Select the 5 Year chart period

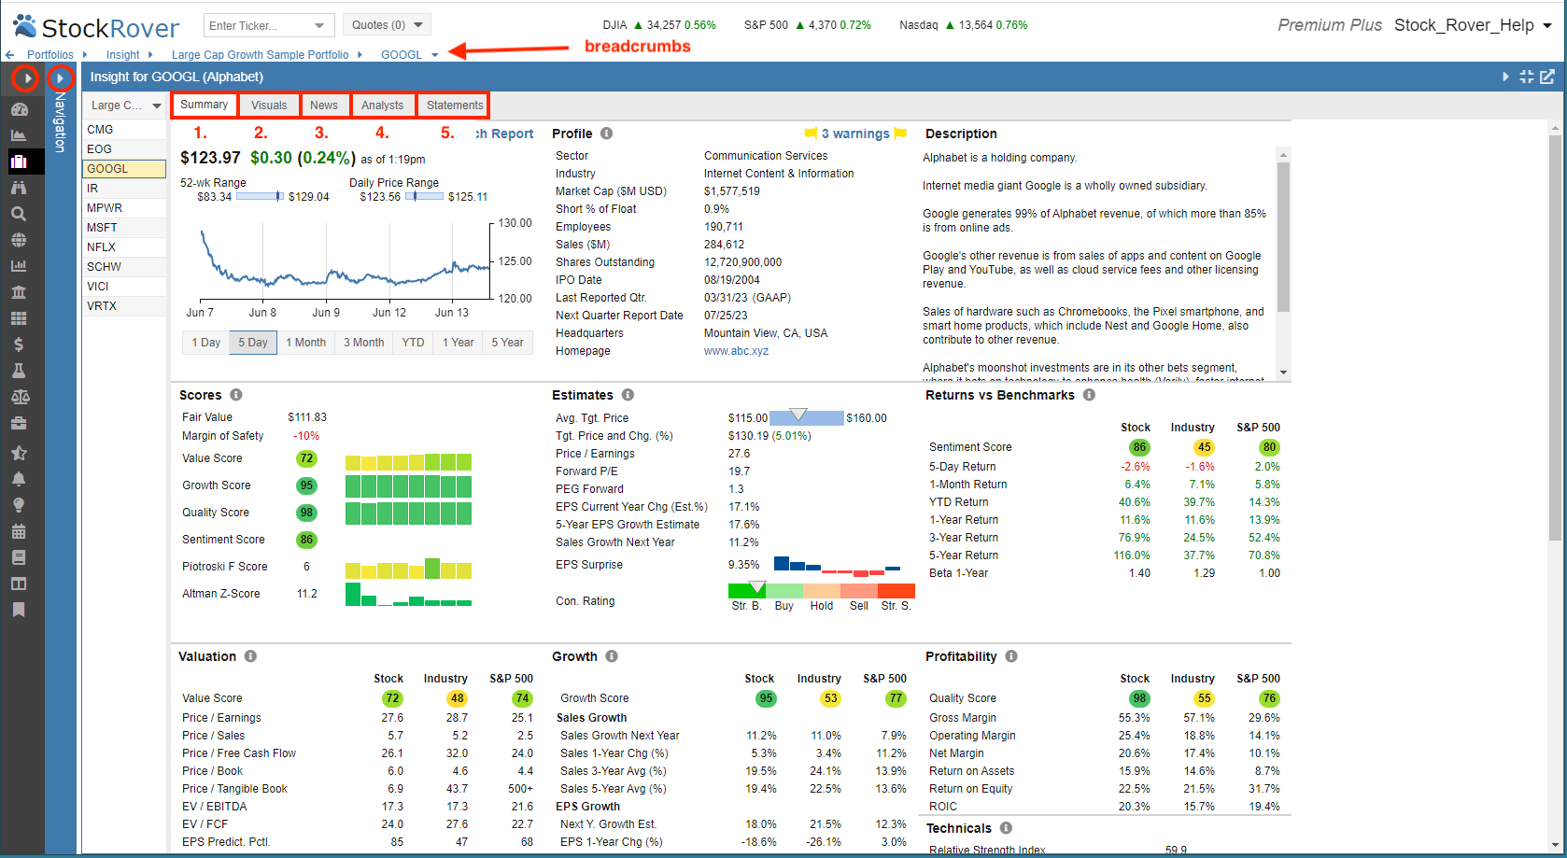point(508,343)
